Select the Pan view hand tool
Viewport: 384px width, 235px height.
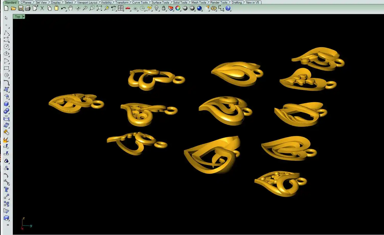(x=70, y=8)
